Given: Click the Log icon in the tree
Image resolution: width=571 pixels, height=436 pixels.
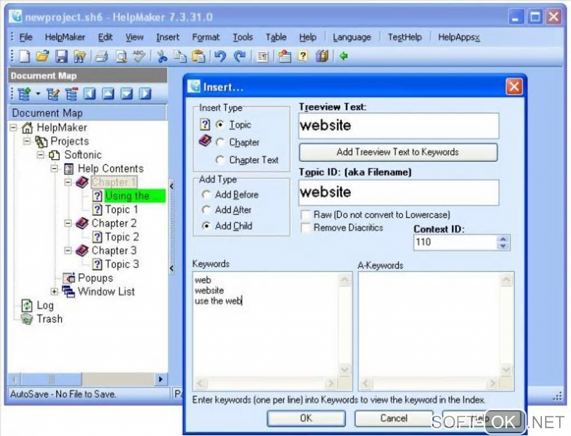Looking at the screenshot, I should tap(27, 305).
